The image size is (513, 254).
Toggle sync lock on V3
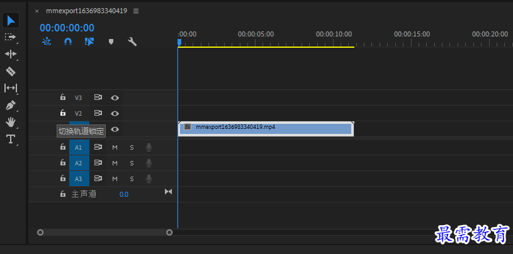pyautogui.click(x=98, y=97)
